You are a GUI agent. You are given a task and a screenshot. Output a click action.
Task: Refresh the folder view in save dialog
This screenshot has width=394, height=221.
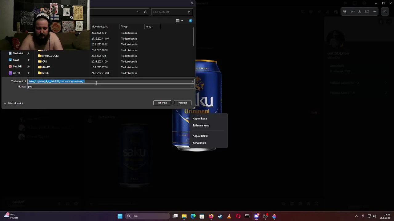pos(145,12)
